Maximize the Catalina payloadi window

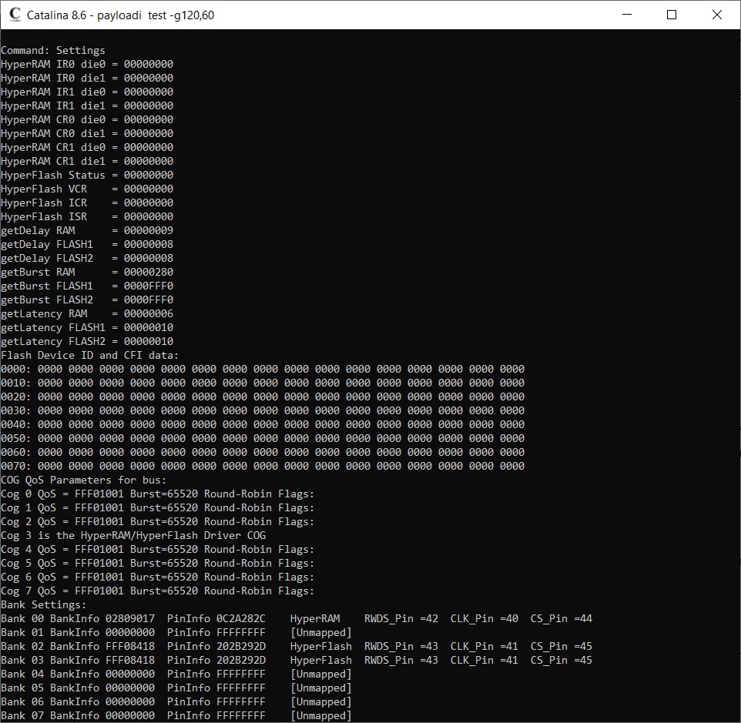pyautogui.click(x=672, y=15)
